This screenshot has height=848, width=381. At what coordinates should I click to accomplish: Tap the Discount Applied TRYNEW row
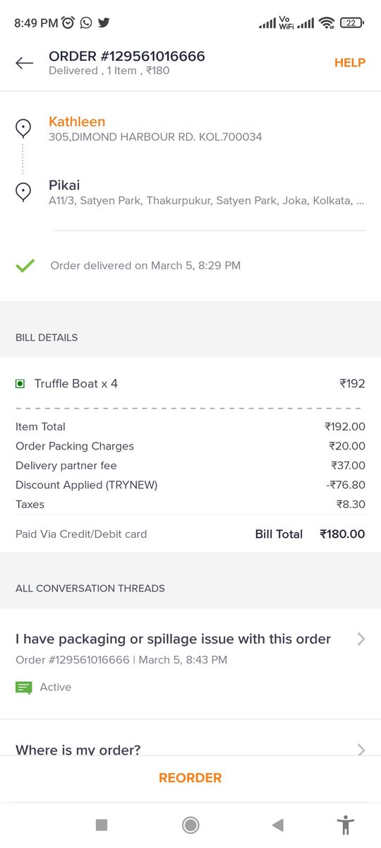[190, 485]
